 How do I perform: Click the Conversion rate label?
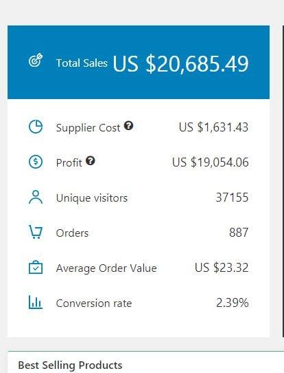coord(94,303)
